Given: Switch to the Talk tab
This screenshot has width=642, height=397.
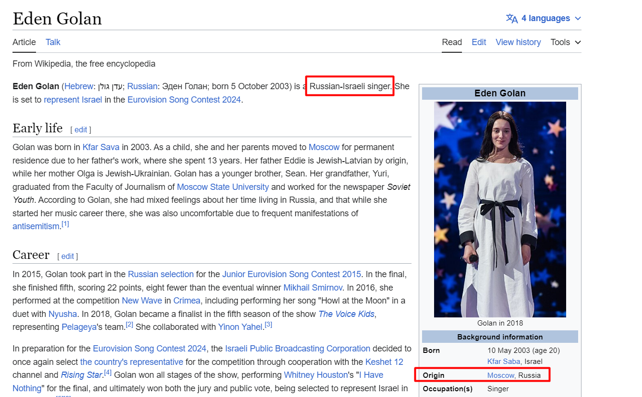Looking at the screenshot, I should [53, 42].
